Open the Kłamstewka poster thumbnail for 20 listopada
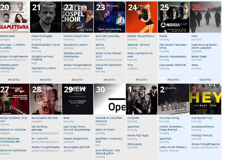The image size is (225, 160). click(15, 17)
